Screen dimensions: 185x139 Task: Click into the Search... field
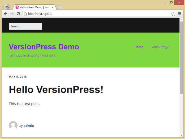25,26
